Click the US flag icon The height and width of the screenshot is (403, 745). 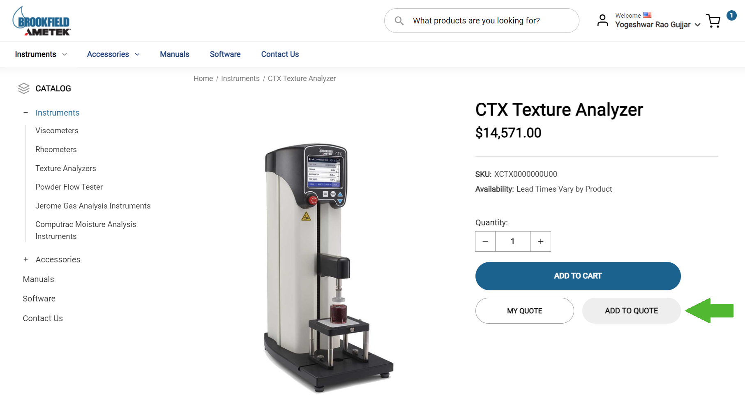[x=647, y=15]
